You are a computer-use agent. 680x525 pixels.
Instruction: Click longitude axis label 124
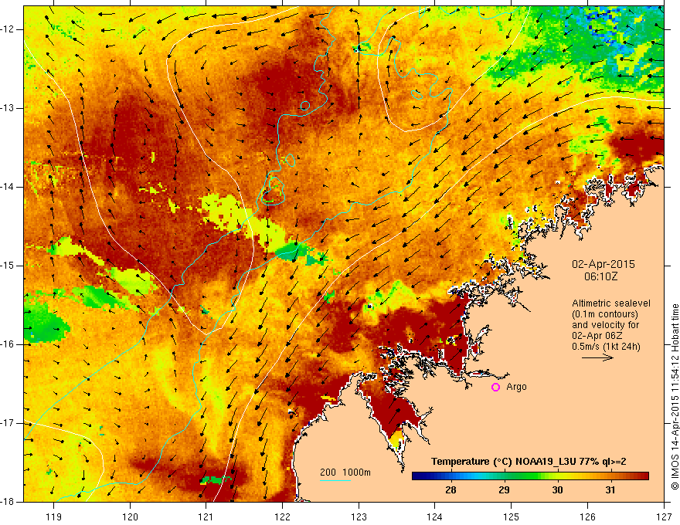click(x=434, y=517)
